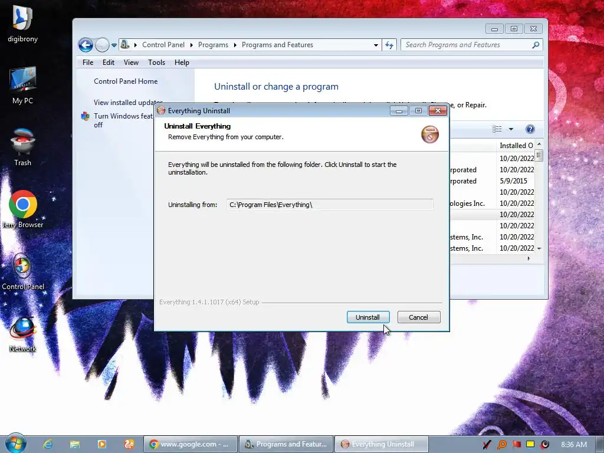This screenshot has width=604, height=453.
Task: Open the View menu
Action: 131,63
